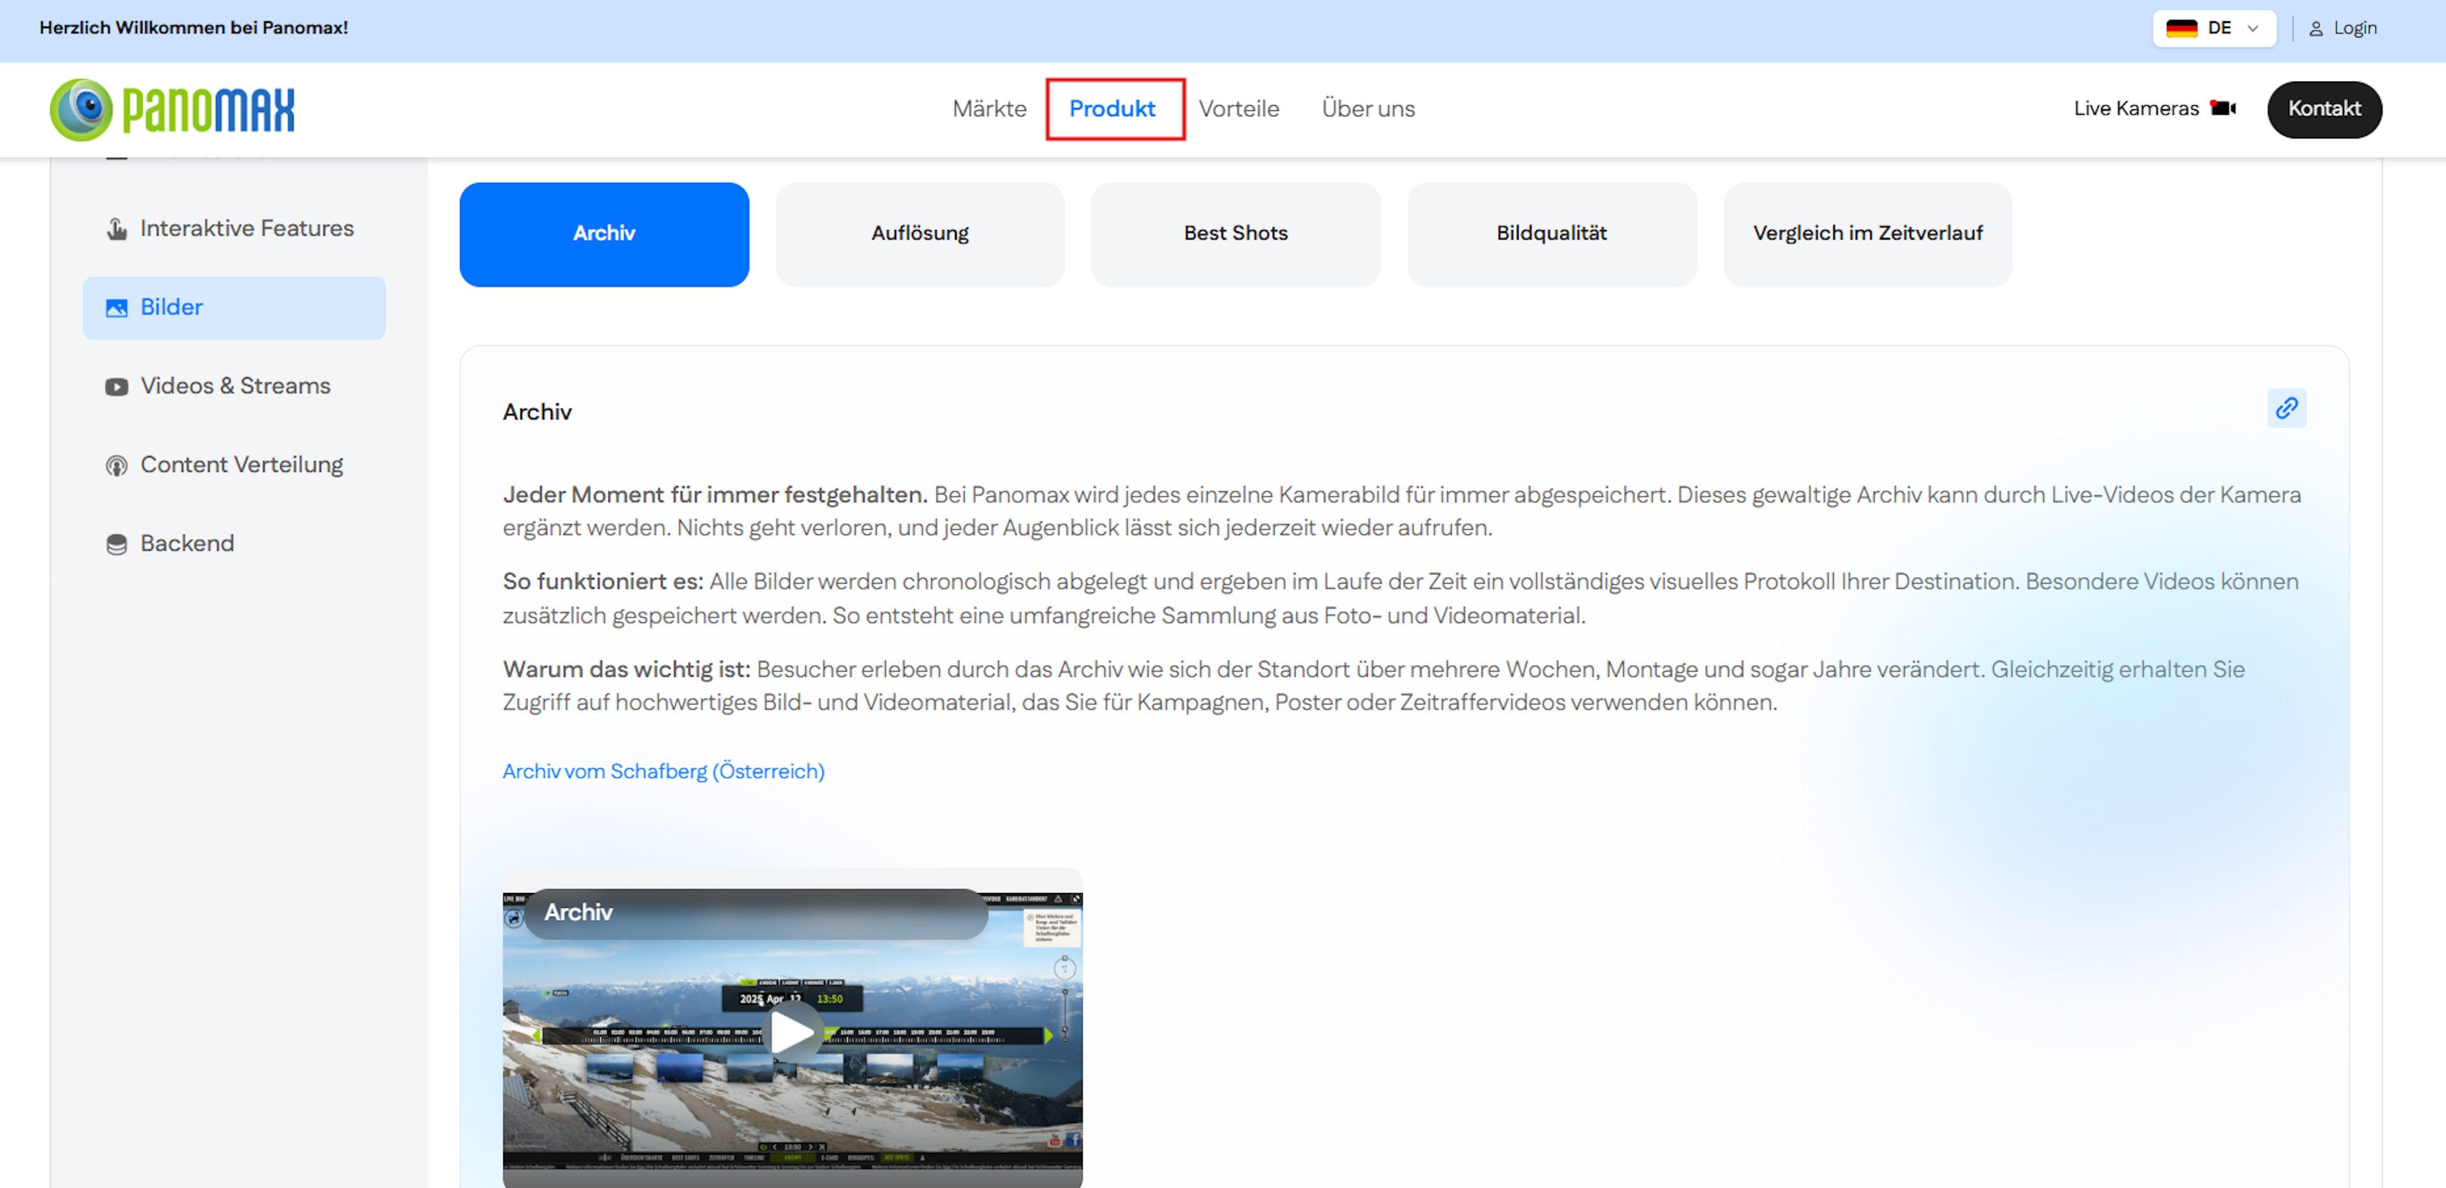Click the Backend database icon
Image resolution: width=2446 pixels, height=1188 pixels.
116,544
